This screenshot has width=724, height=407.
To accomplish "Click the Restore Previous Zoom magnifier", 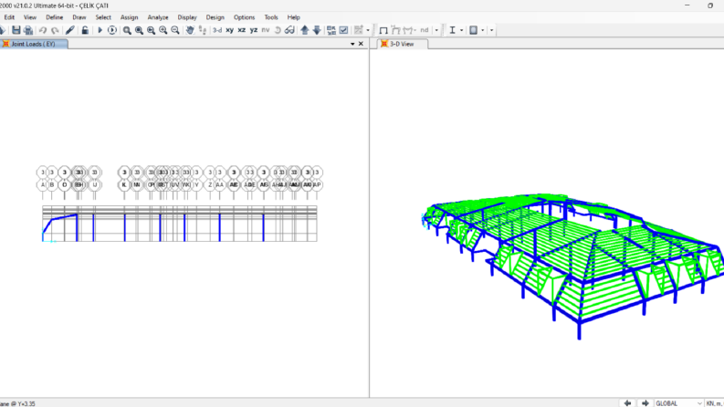I will [x=151, y=30].
